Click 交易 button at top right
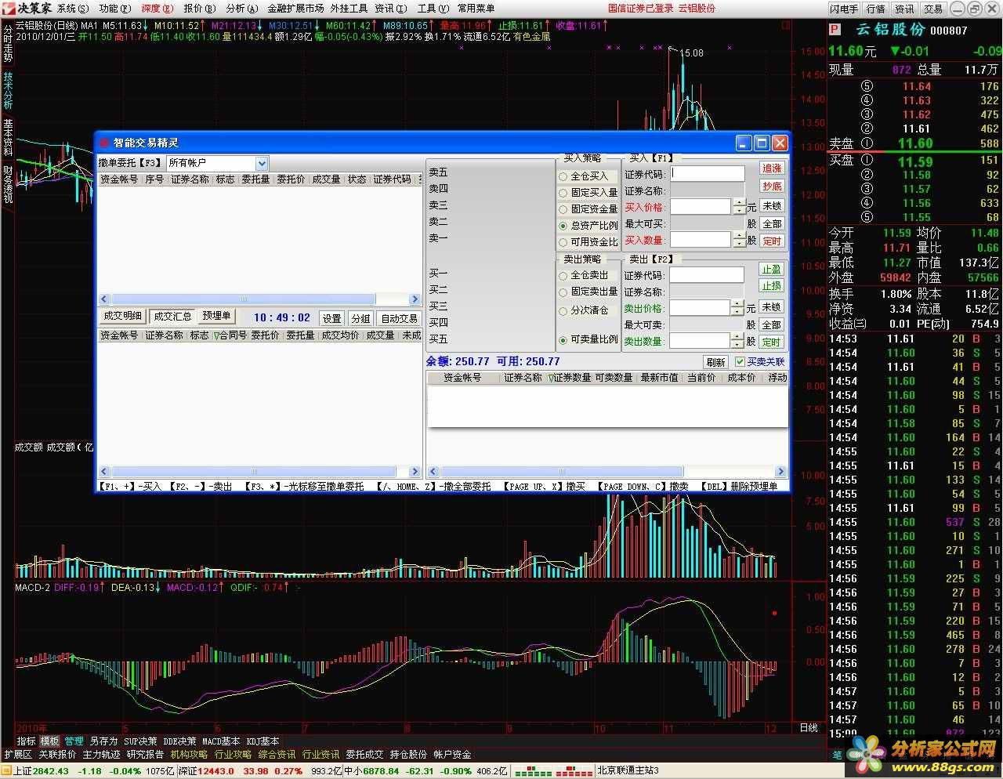 (x=933, y=9)
